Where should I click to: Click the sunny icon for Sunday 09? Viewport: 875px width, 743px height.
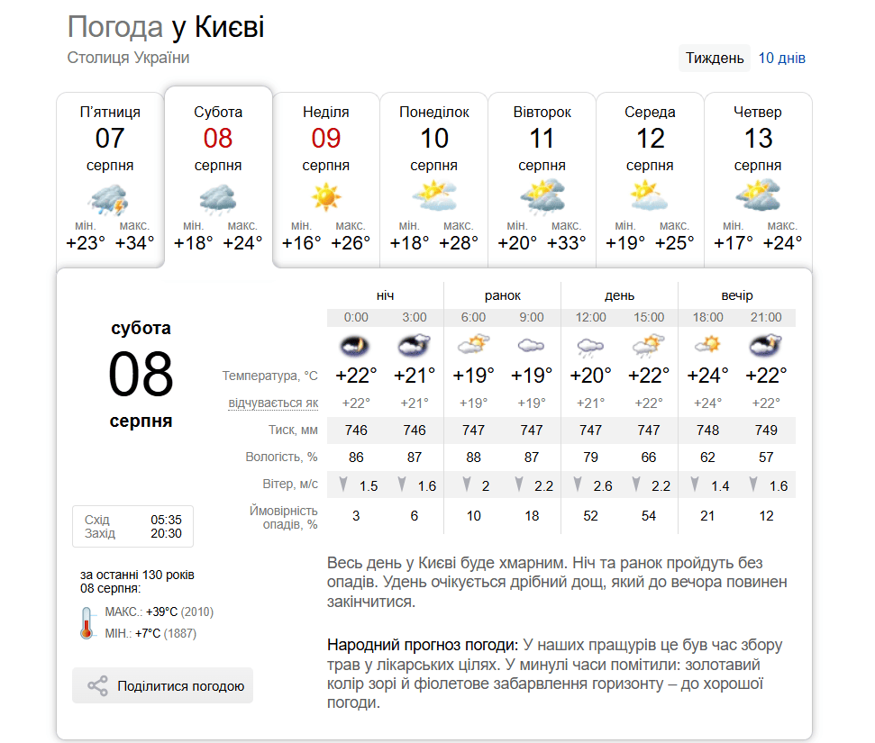(x=326, y=197)
